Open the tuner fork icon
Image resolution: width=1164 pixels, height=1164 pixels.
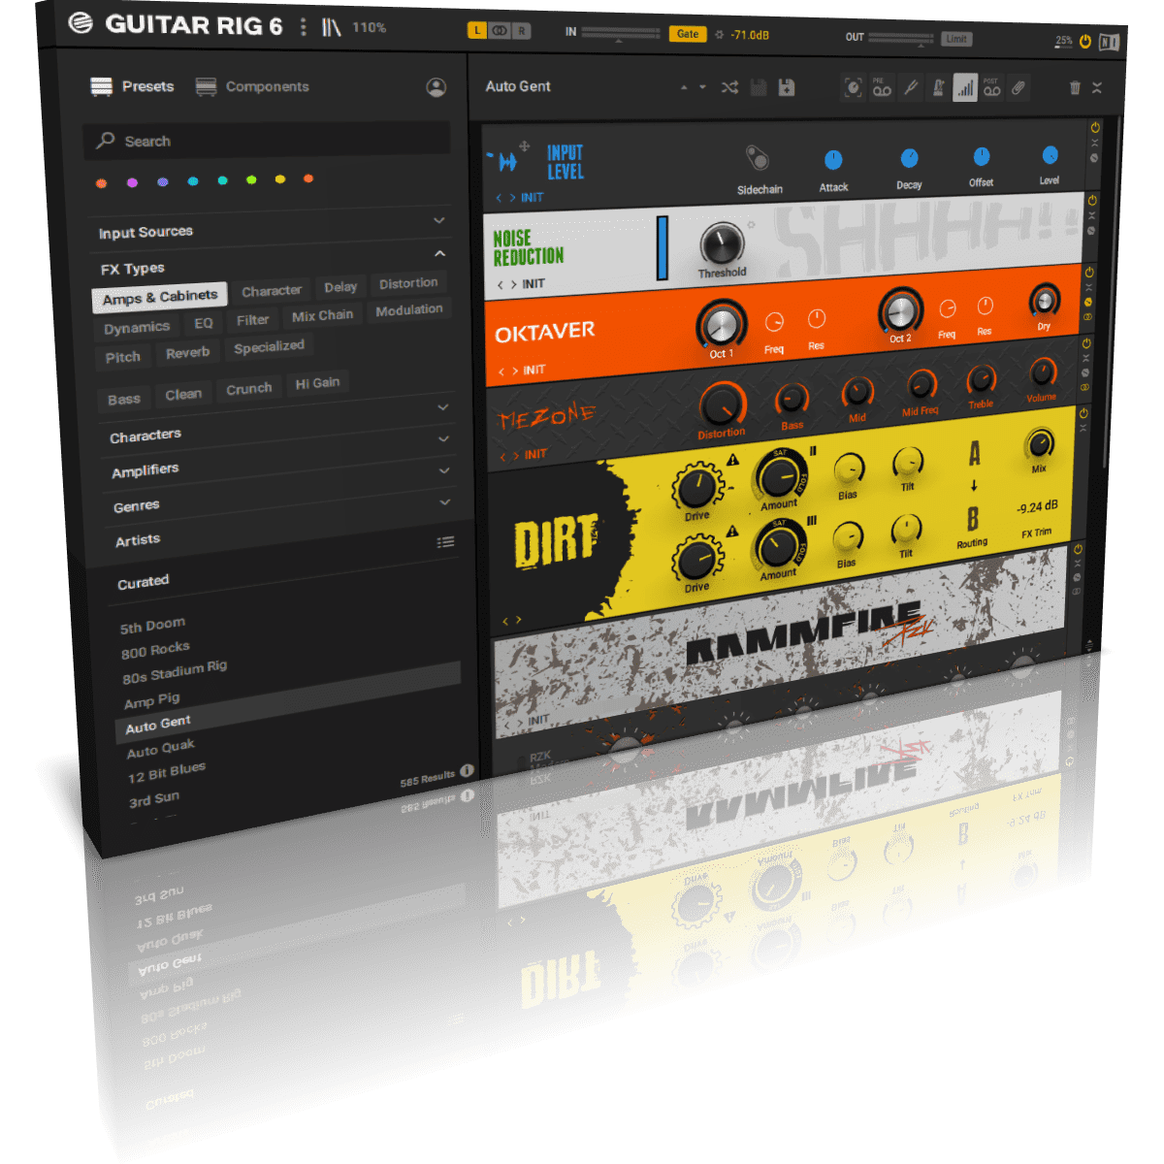click(910, 87)
